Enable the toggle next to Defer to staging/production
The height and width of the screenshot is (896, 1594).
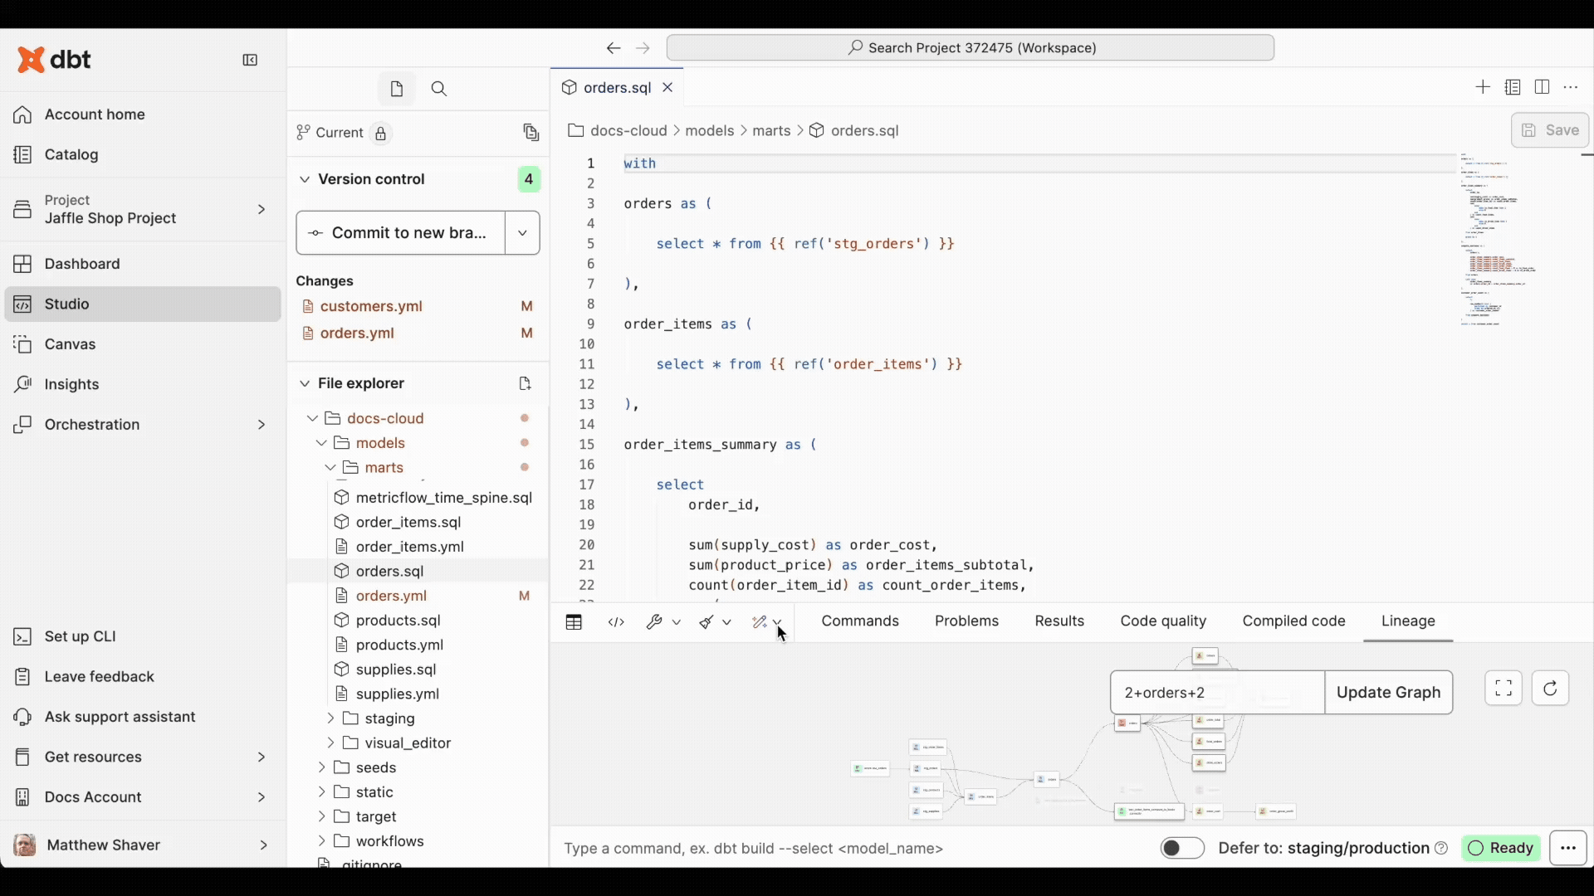point(1181,848)
